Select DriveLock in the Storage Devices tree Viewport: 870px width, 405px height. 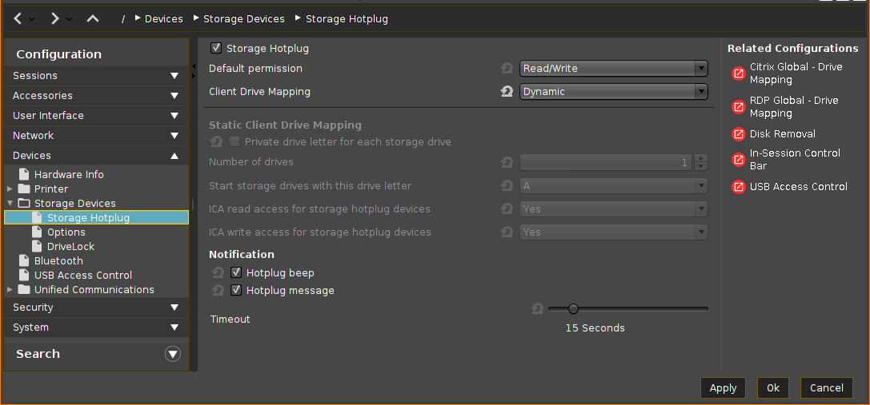click(x=70, y=247)
